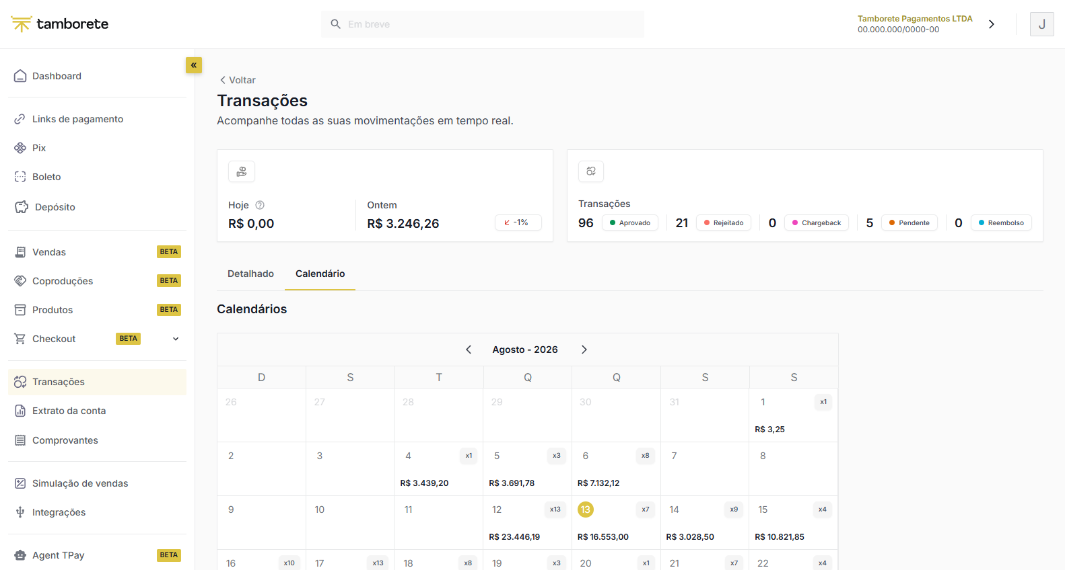Click the search magnifier icon
This screenshot has height=570, width=1065.
tap(335, 24)
